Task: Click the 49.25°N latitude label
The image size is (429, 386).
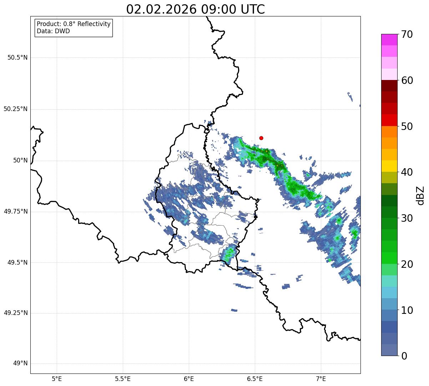Action: (x=15, y=313)
